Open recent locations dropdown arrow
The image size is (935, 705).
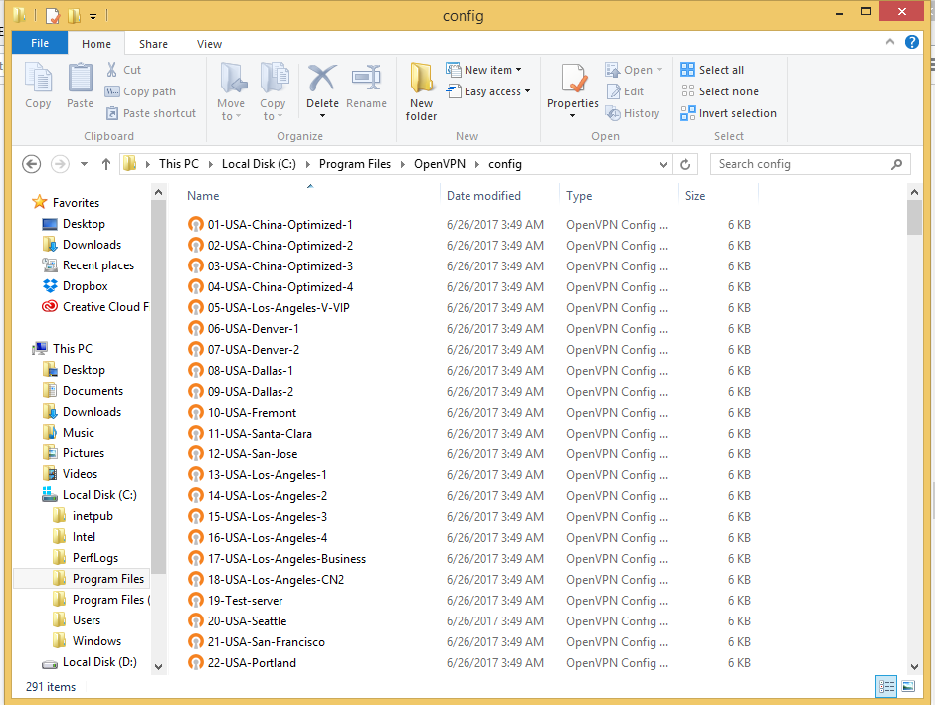(x=85, y=164)
